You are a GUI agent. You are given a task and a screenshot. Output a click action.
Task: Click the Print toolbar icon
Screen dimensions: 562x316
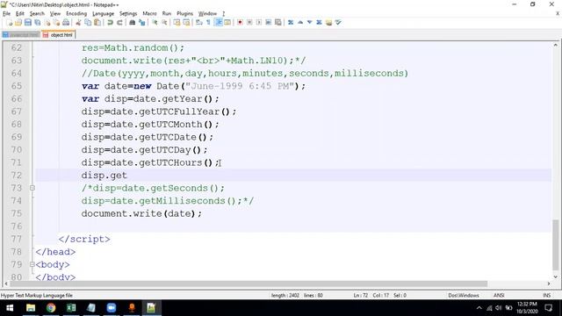[x=66, y=23]
